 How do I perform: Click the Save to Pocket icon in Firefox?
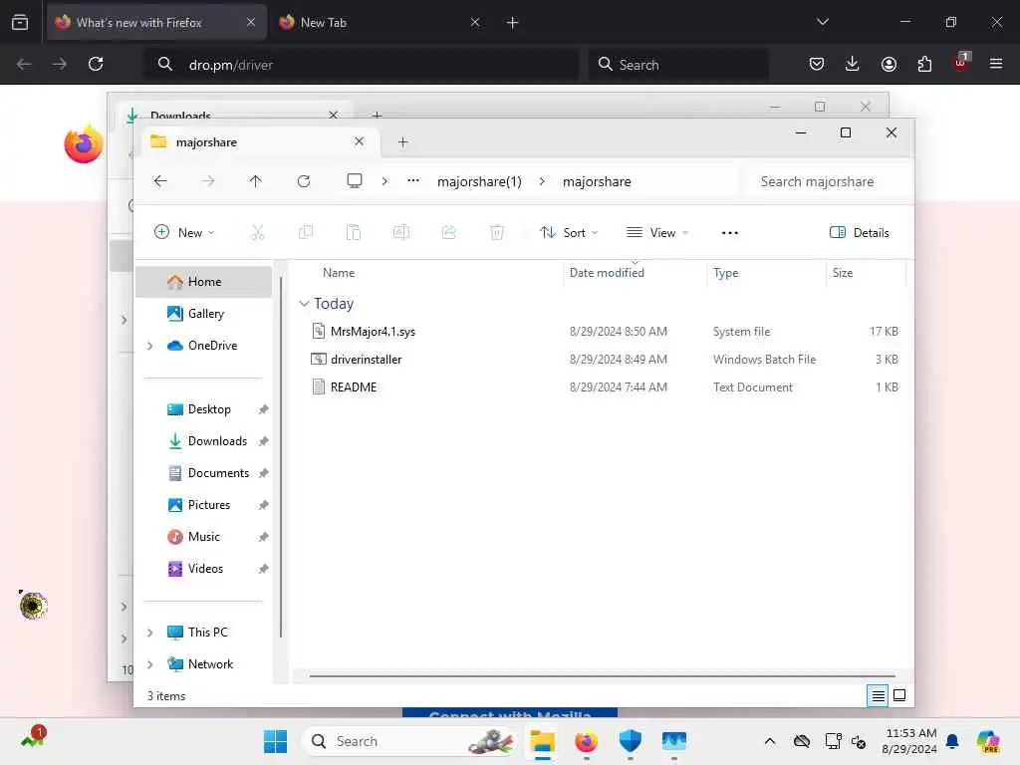coord(817,64)
